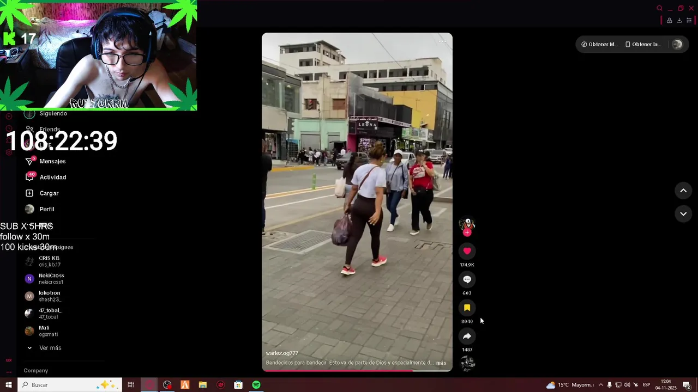Image resolution: width=698 pixels, height=392 pixels.
Task: Open the comments bubble icon
Action: pos(467,279)
